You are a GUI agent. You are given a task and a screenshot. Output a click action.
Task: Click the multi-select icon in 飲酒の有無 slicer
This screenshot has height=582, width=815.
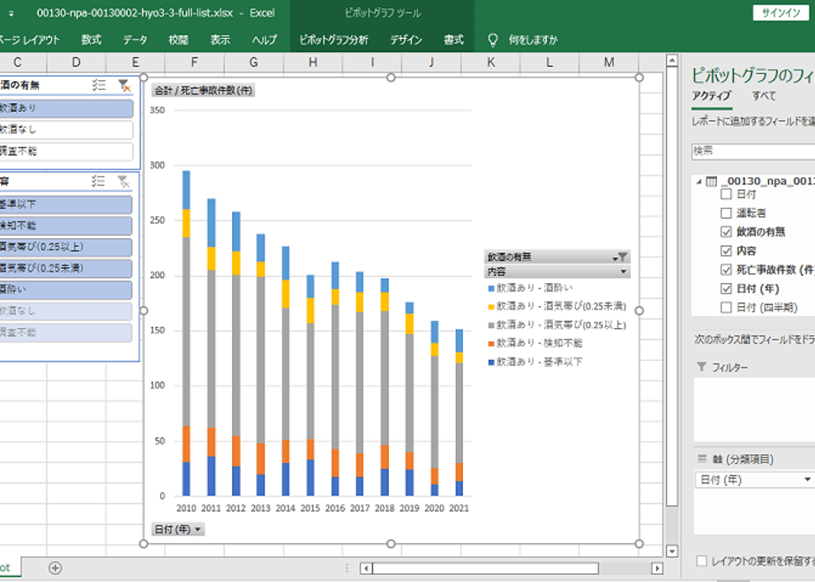click(99, 86)
